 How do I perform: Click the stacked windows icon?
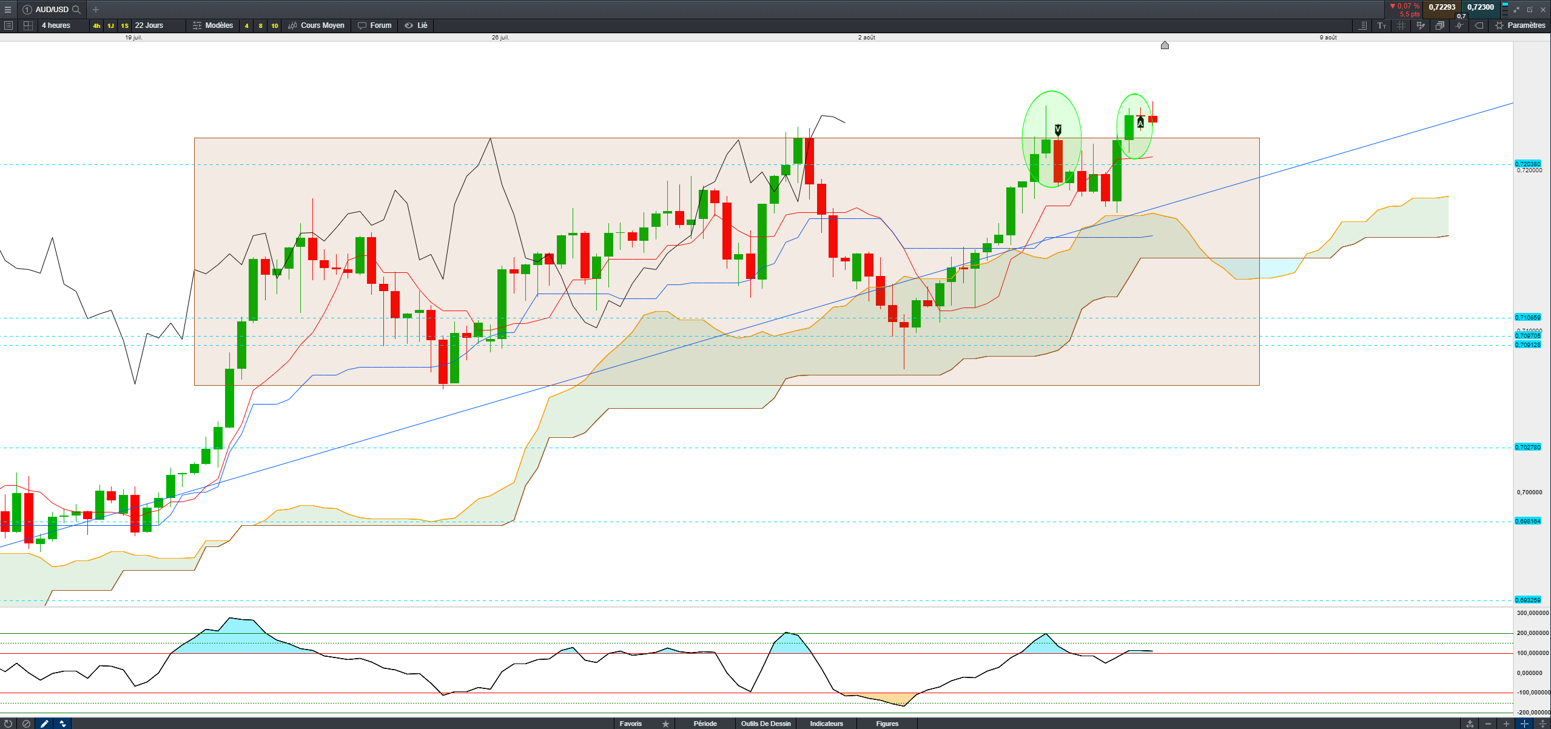1439,25
